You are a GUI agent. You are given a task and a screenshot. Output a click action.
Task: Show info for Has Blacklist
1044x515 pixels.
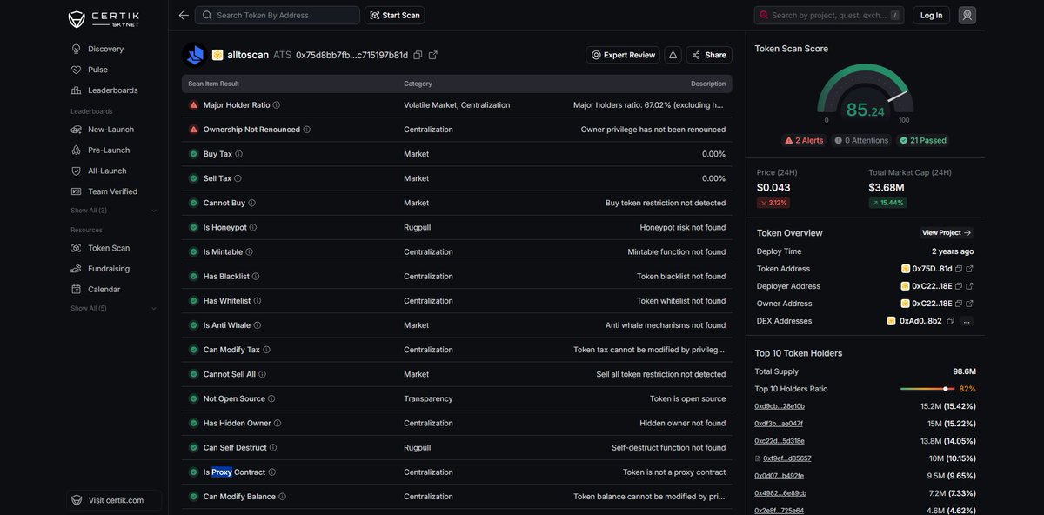pyautogui.click(x=256, y=277)
